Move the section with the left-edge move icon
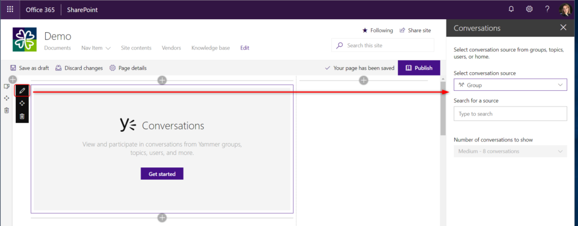Viewport: 578px width, 226px height. point(6,98)
